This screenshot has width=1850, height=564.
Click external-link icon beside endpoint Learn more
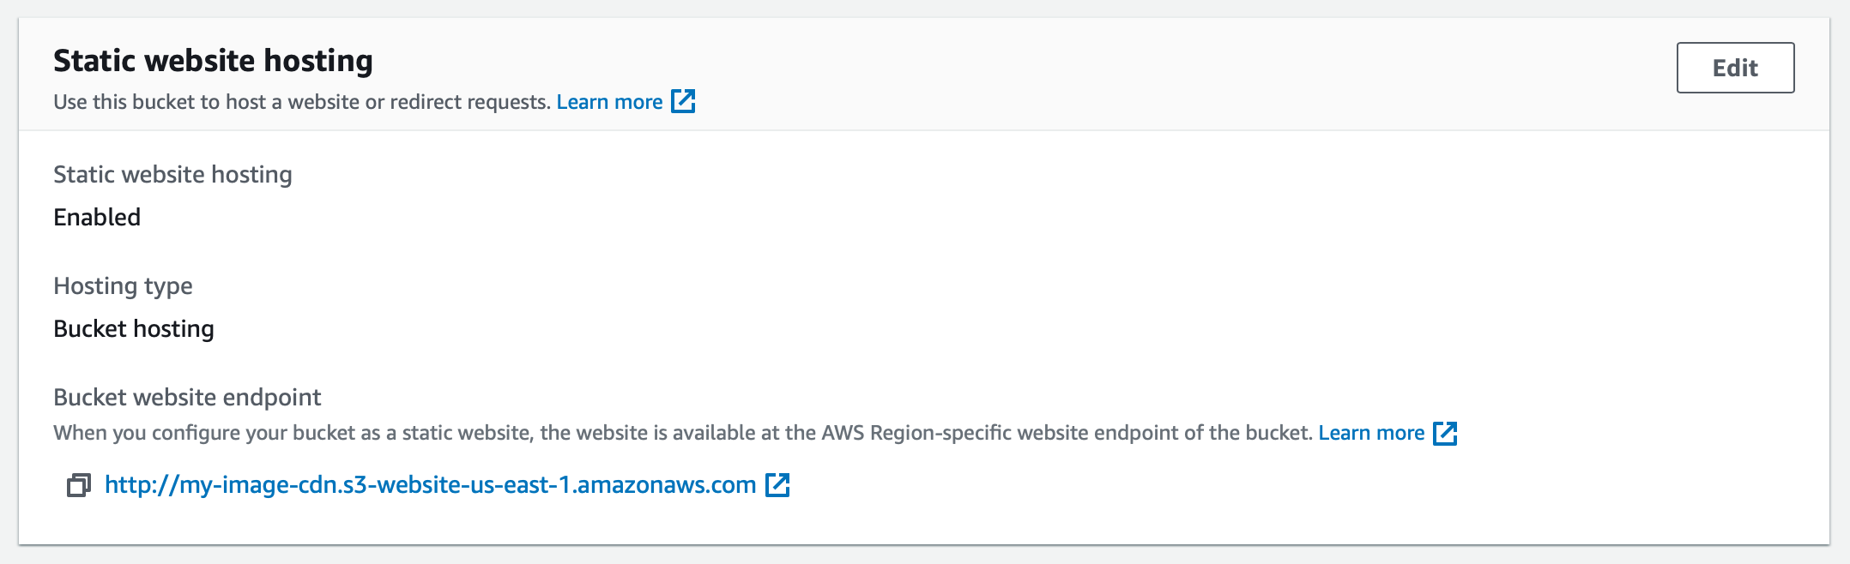(x=1445, y=433)
